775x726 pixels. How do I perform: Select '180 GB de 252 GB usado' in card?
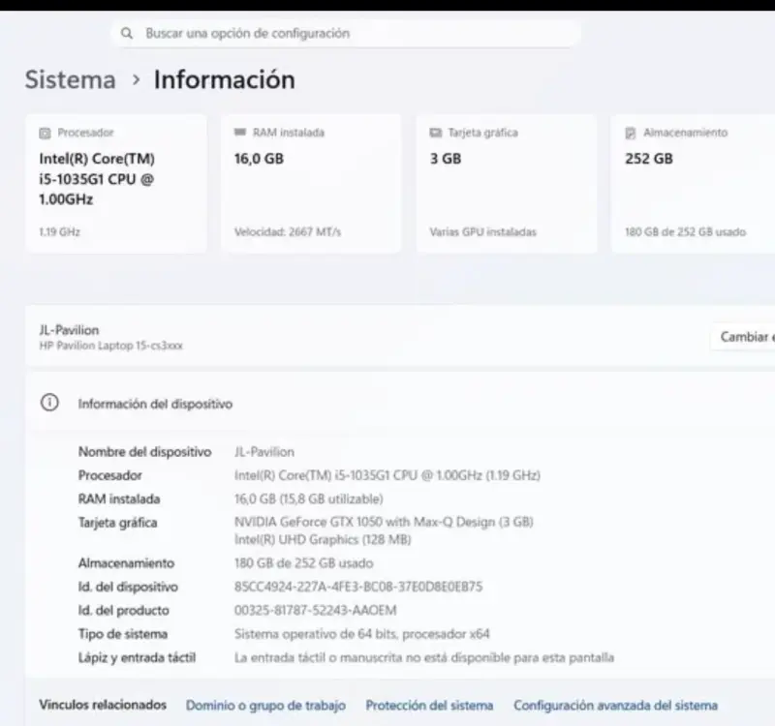coord(685,231)
